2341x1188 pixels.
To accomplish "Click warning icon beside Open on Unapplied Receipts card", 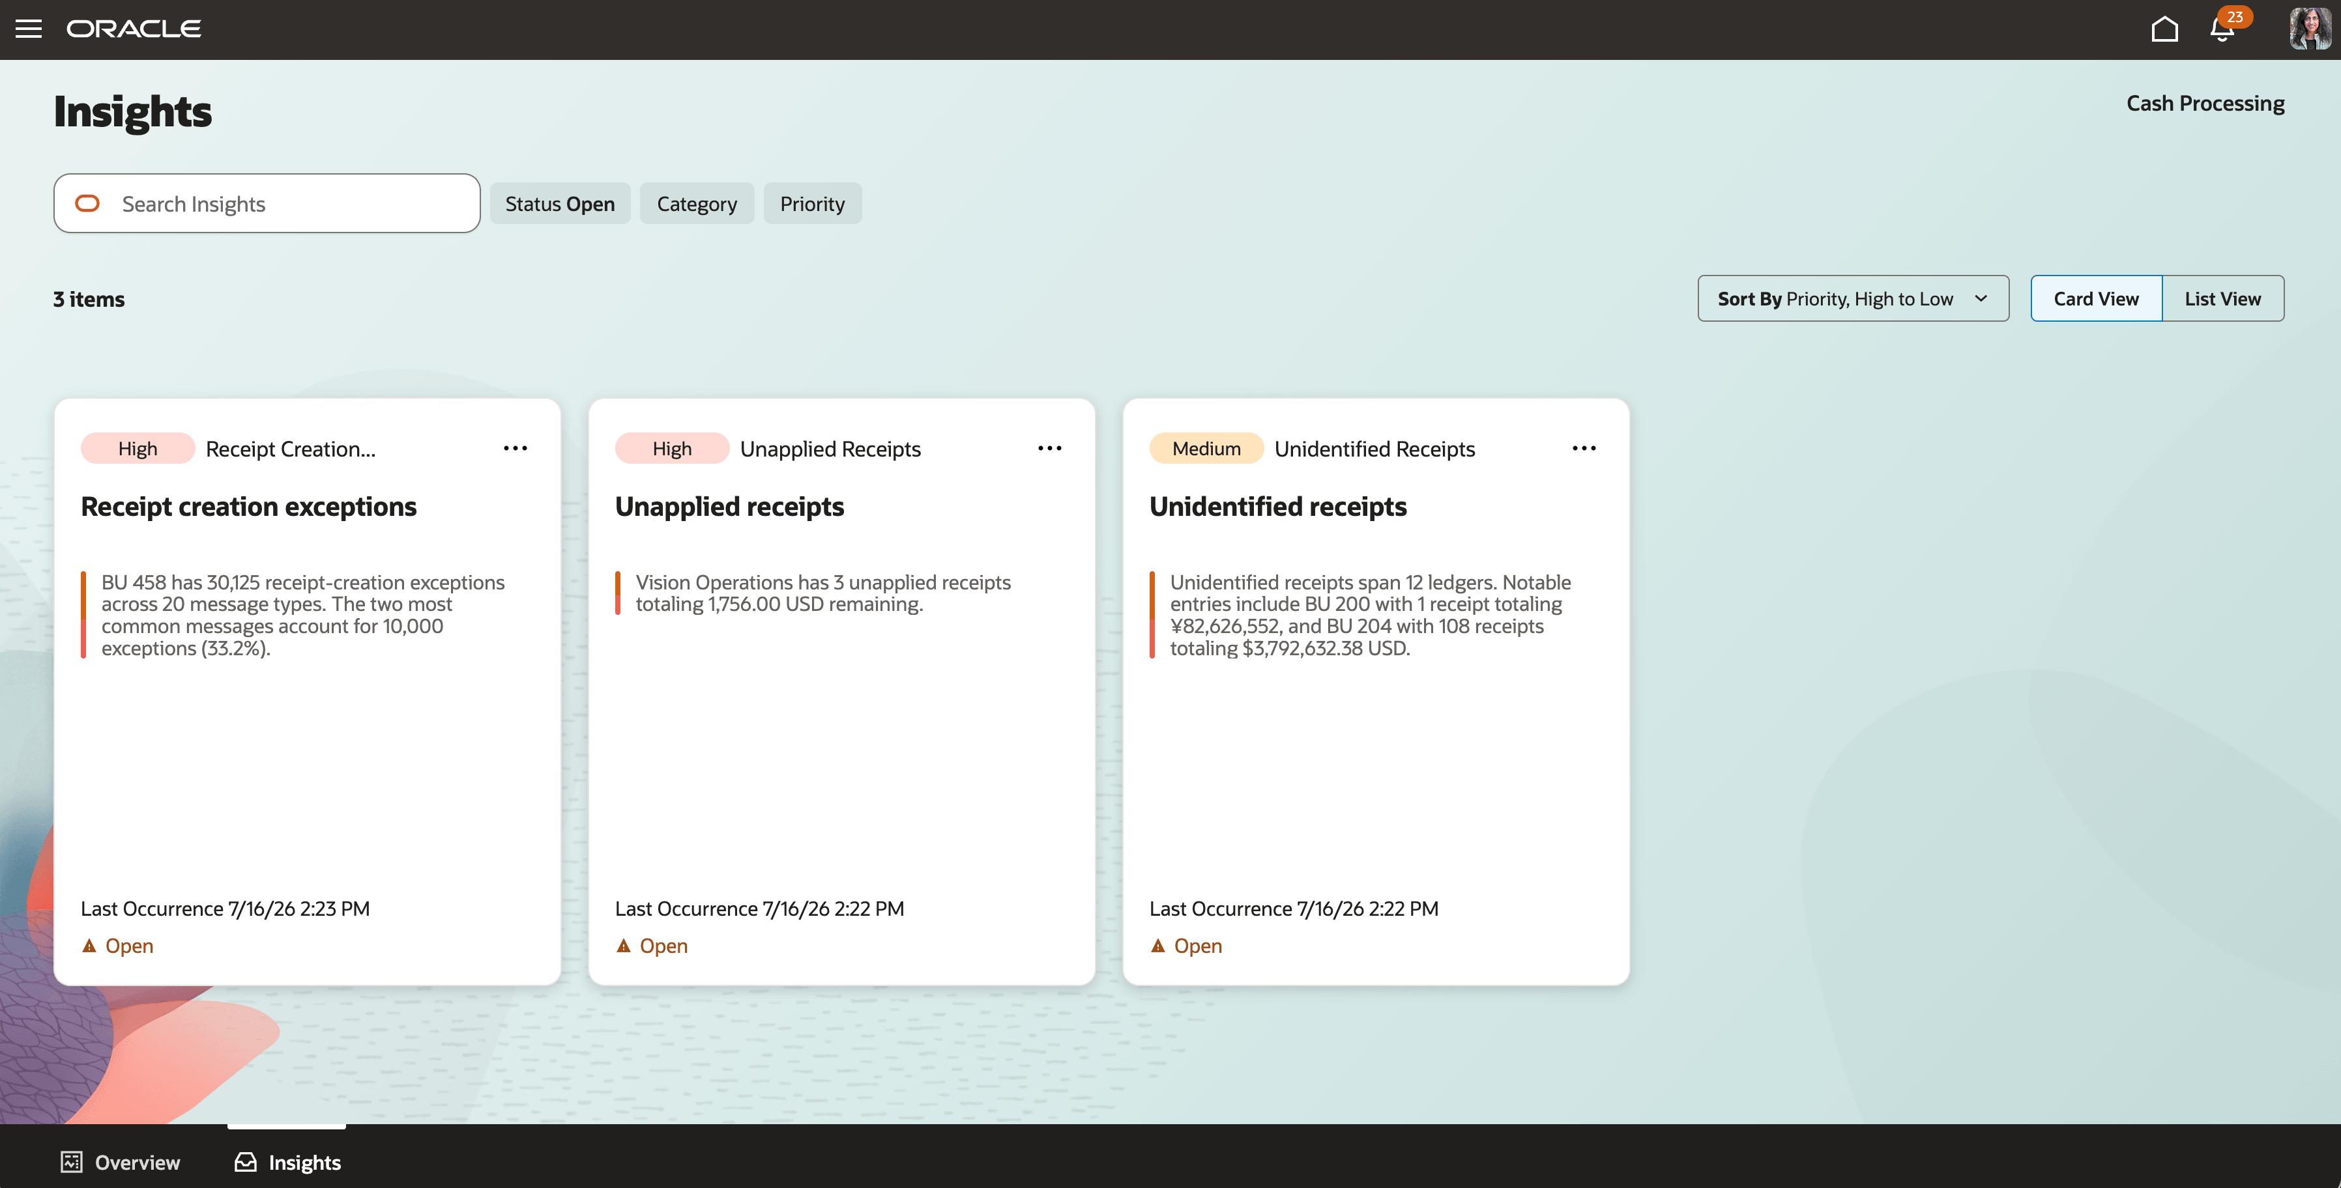I will (624, 946).
